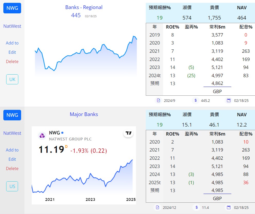This screenshot has height=214, width=255.
Task: Click 4,862 expected earnings value
Action: pos(217,83)
